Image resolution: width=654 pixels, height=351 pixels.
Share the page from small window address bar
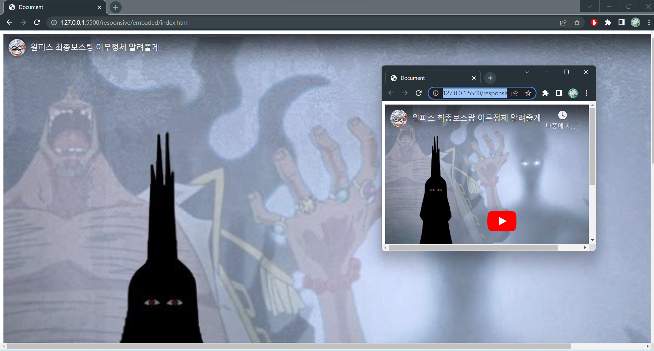click(x=514, y=93)
